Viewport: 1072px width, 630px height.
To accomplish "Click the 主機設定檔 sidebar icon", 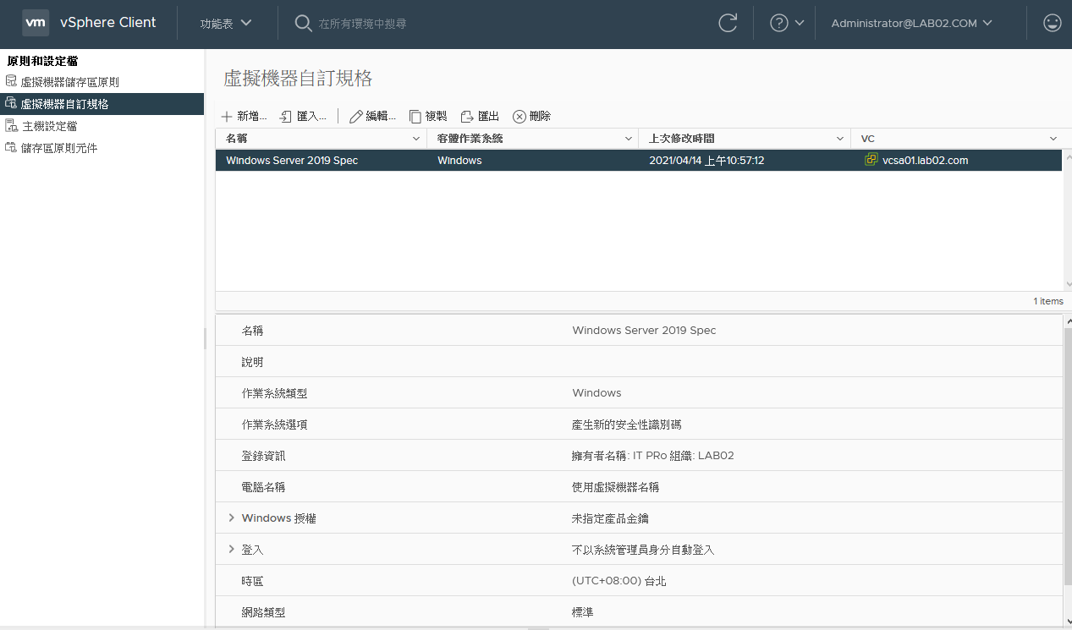I will point(11,125).
